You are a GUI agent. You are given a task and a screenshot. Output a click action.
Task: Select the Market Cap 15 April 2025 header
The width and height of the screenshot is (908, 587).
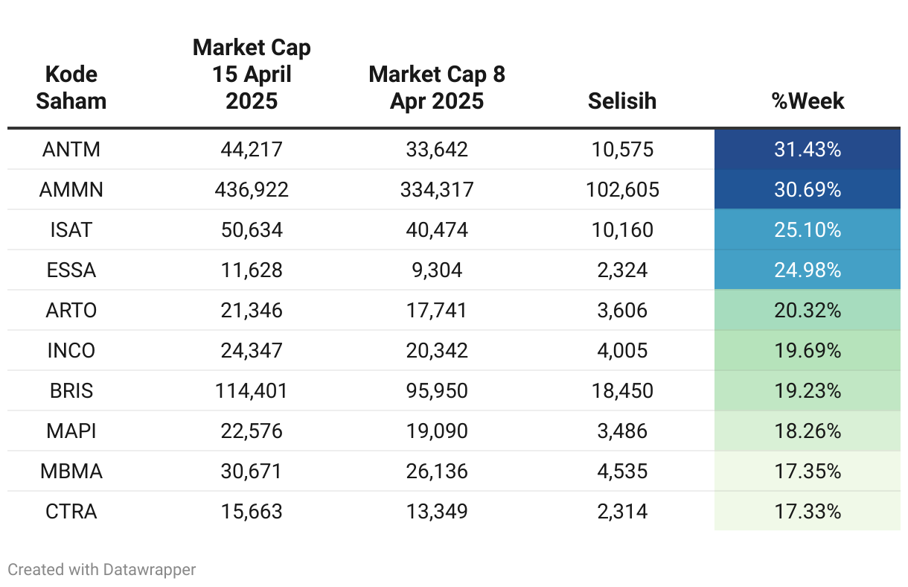(x=252, y=74)
